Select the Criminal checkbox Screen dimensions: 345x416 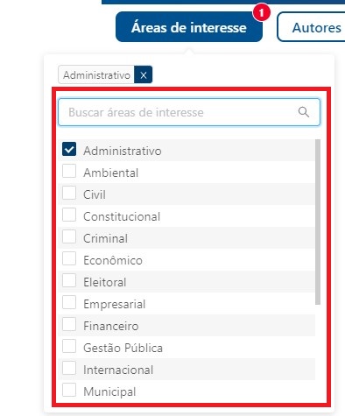coord(69,236)
